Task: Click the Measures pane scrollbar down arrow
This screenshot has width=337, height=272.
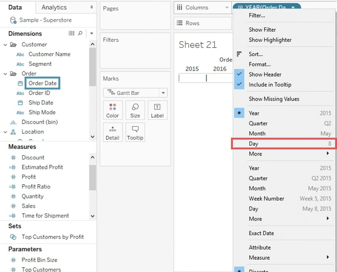Action: pos(93,216)
